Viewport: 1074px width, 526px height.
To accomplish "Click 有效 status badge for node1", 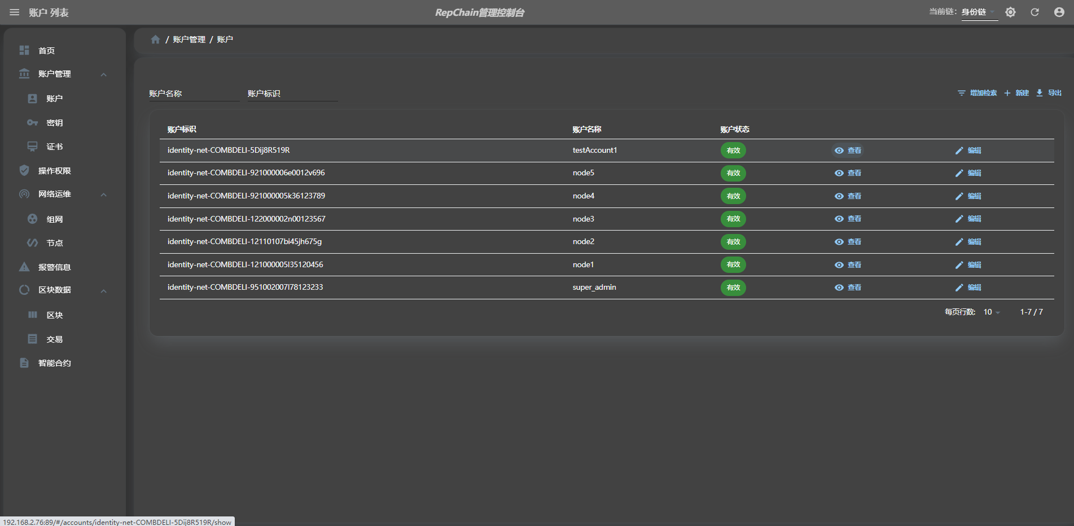I will click(x=733, y=265).
